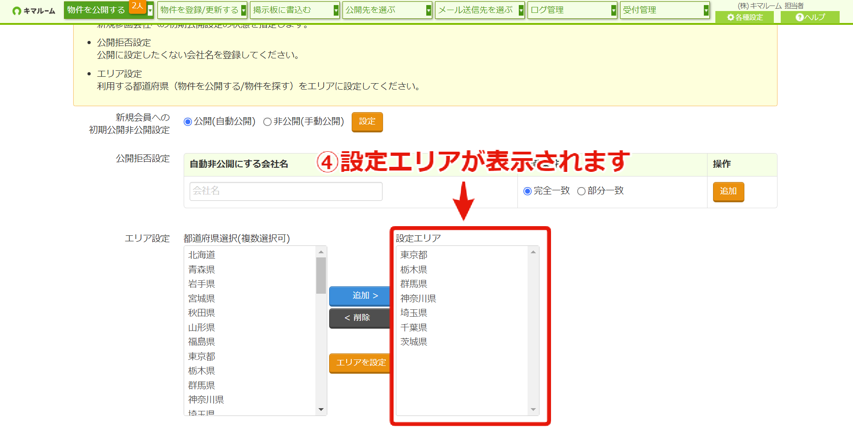Click the blue 追加 > button
Image resolution: width=853 pixels, height=427 pixels.
click(360, 296)
